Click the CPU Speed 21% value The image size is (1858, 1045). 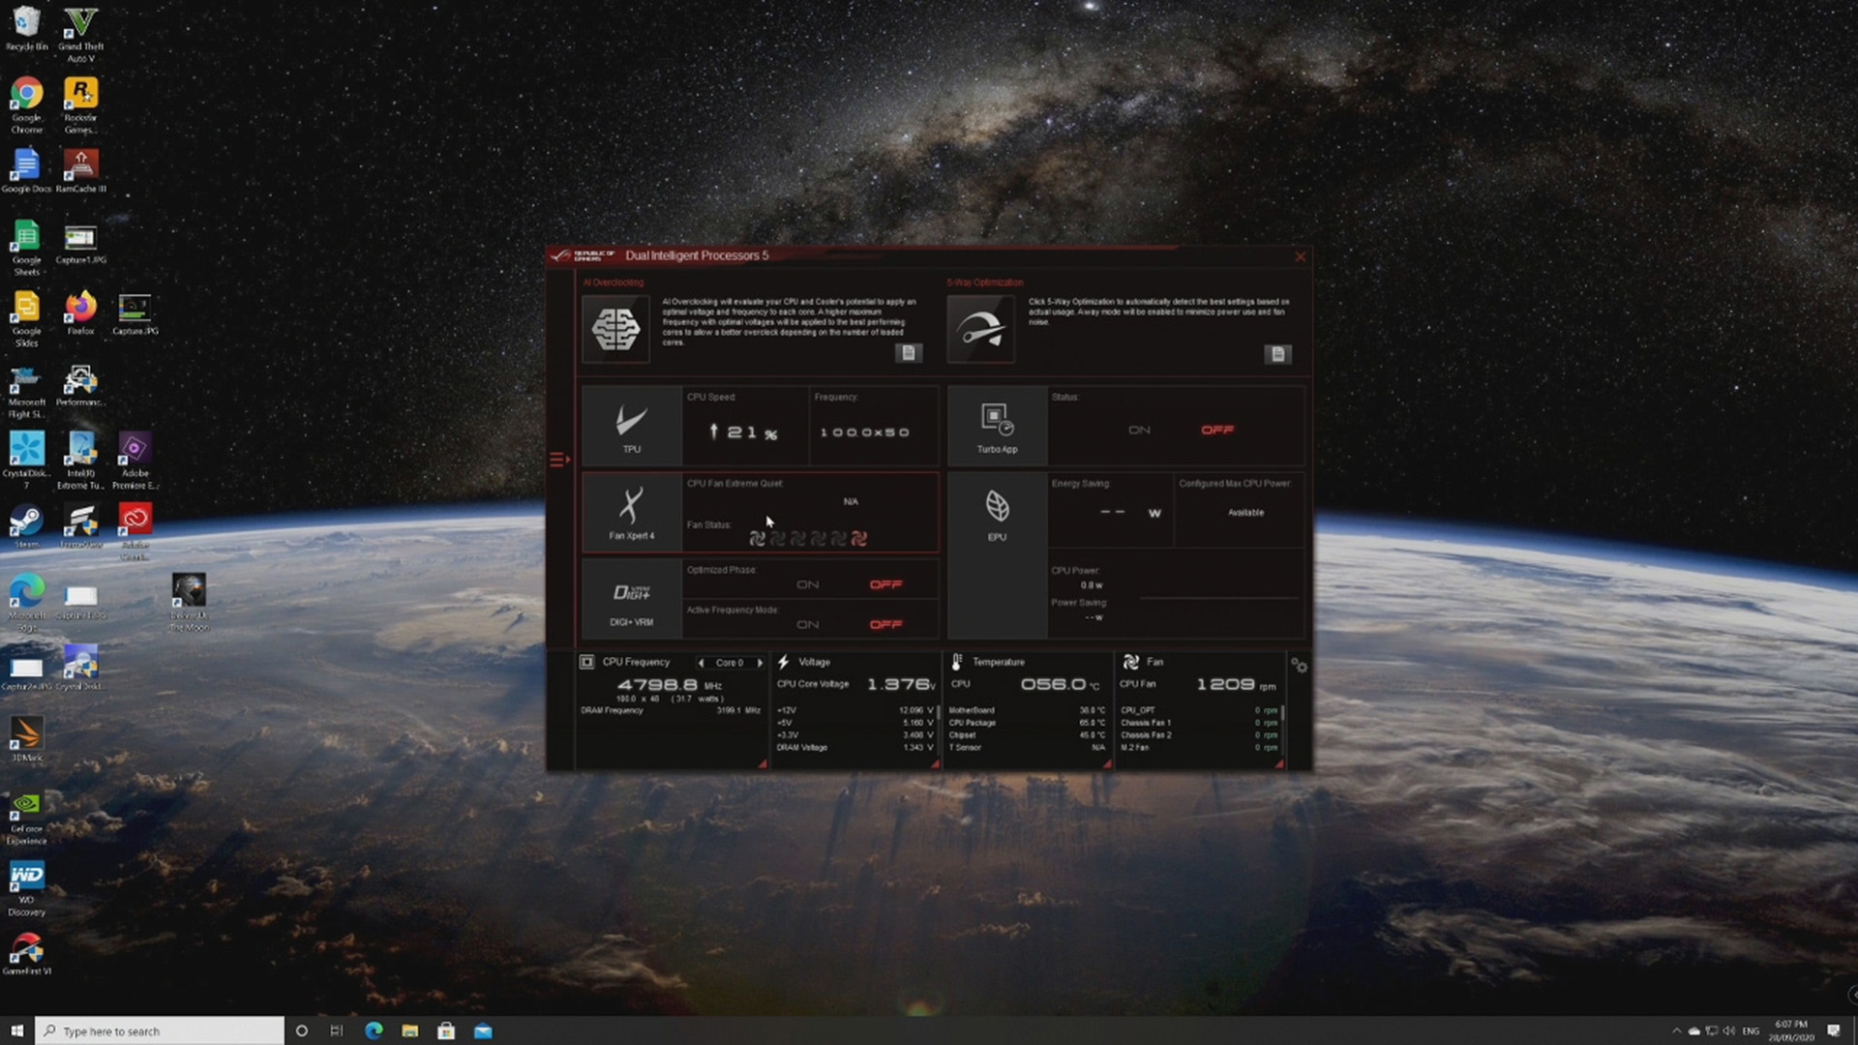pyautogui.click(x=742, y=433)
